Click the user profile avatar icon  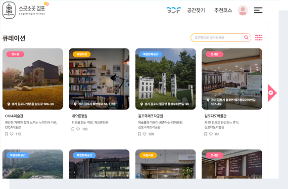(242, 10)
